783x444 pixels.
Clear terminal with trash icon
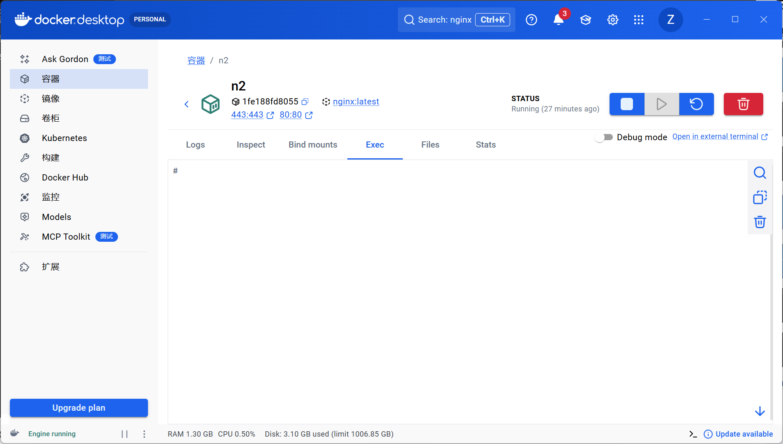pyautogui.click(x=760, y=222)
